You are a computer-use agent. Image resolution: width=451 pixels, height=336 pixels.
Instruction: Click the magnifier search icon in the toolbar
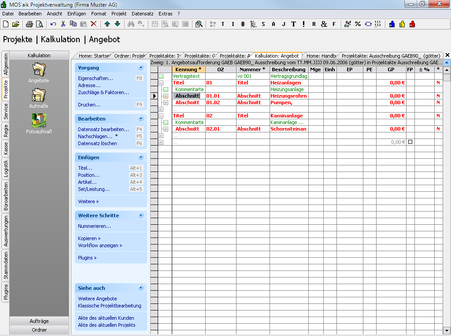coord(199,24)
